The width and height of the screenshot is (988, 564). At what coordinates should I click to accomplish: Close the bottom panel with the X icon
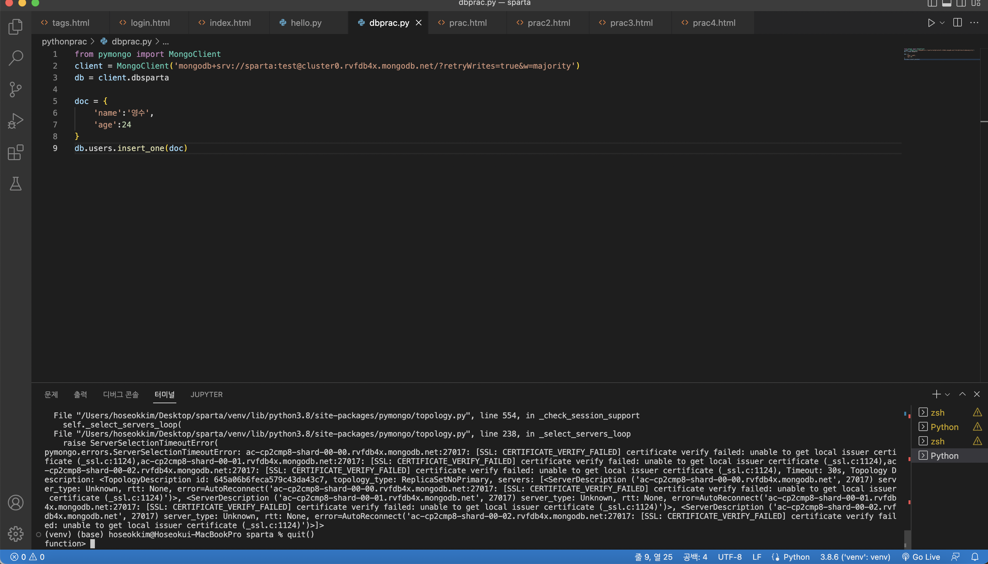[x=977, y=394]
